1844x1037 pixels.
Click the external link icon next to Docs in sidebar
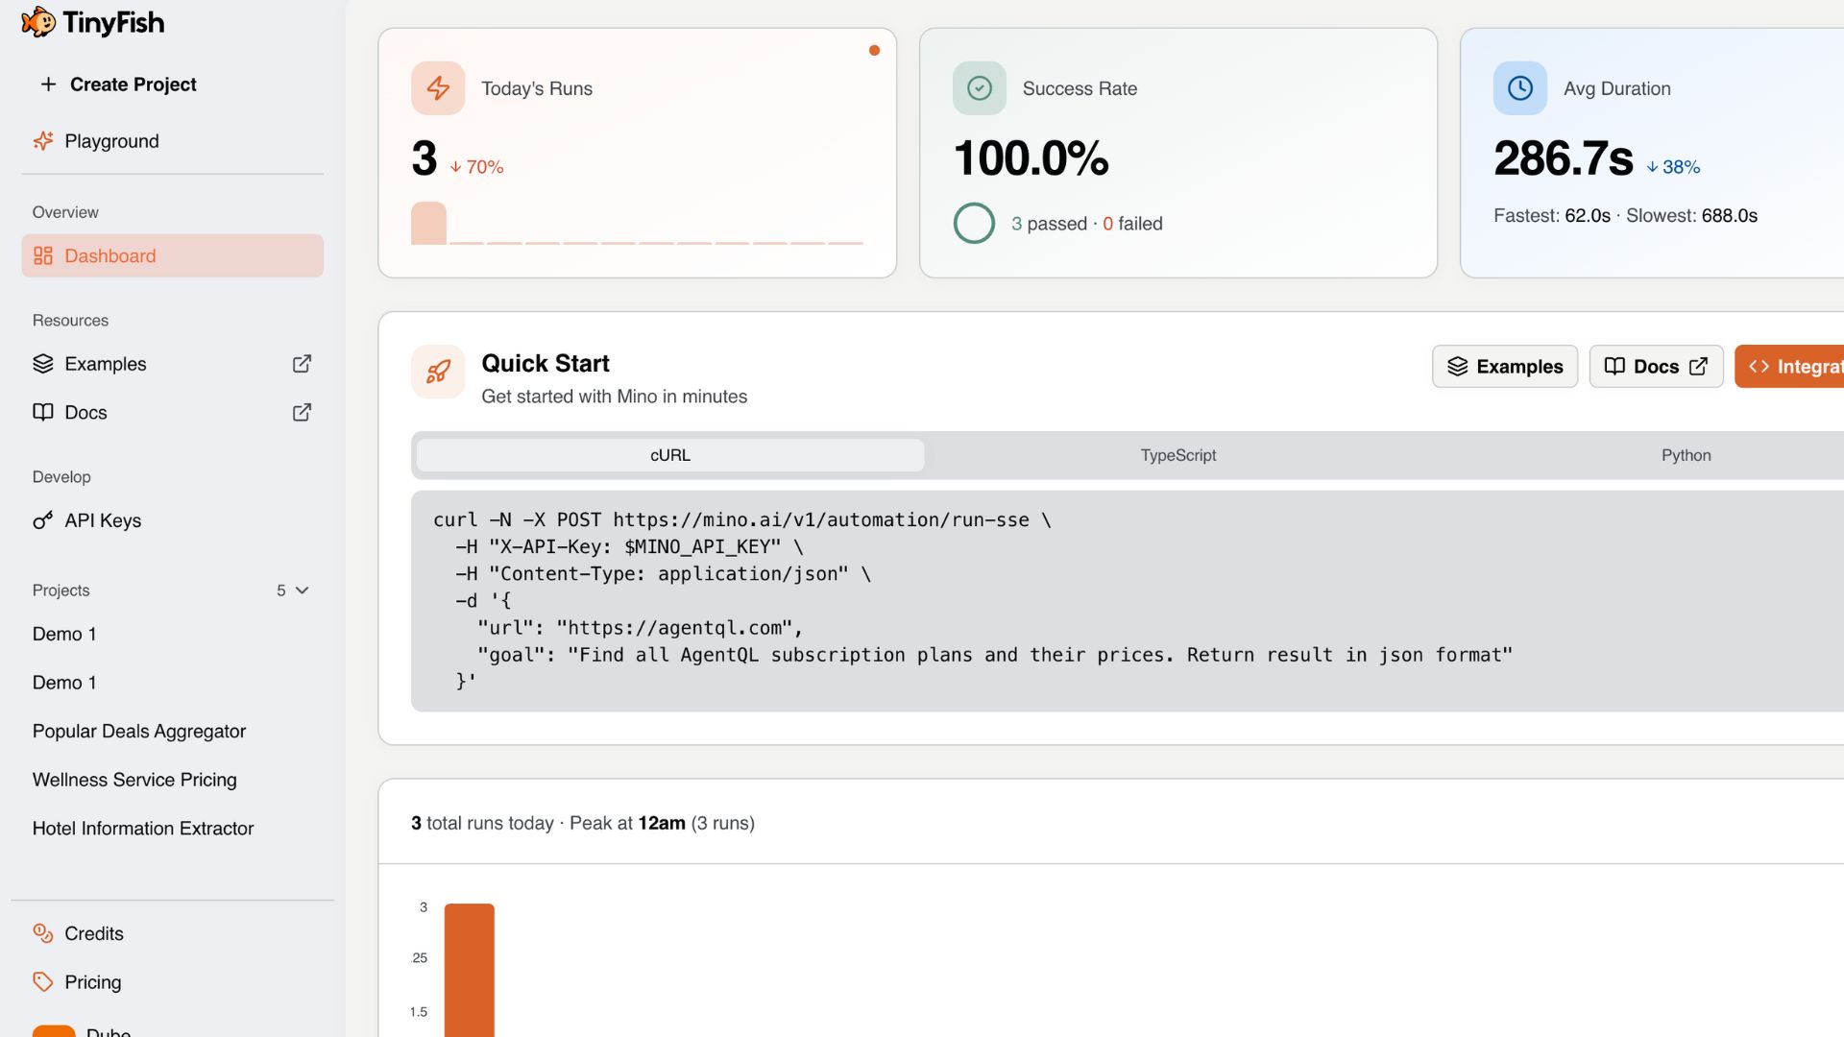(x=302, y=412)
